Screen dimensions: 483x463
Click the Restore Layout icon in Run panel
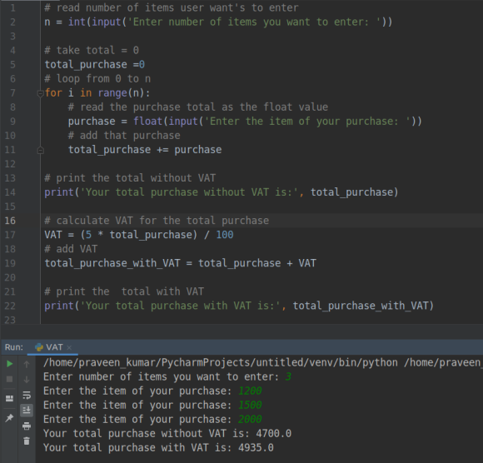(9, 398)
